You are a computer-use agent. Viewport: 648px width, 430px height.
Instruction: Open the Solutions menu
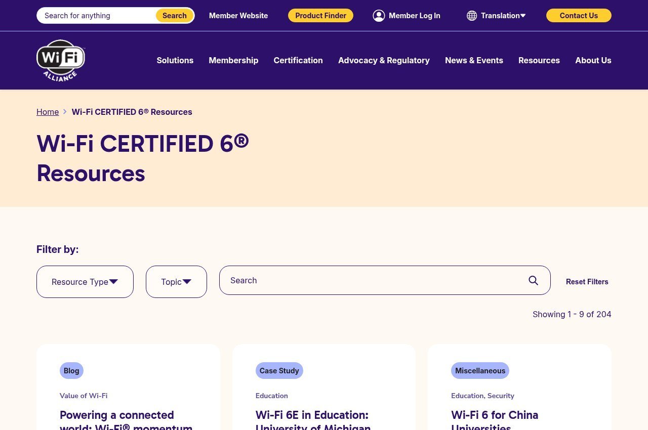pyautogui.click(x=175, y=60)
